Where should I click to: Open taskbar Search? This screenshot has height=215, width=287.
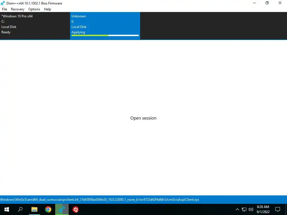[20, 209]
